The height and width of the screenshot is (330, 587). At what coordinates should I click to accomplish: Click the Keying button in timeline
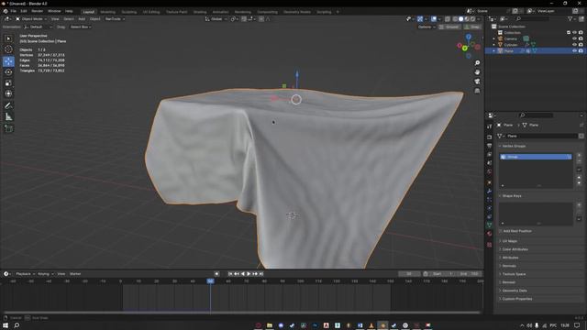pos(45,274)
